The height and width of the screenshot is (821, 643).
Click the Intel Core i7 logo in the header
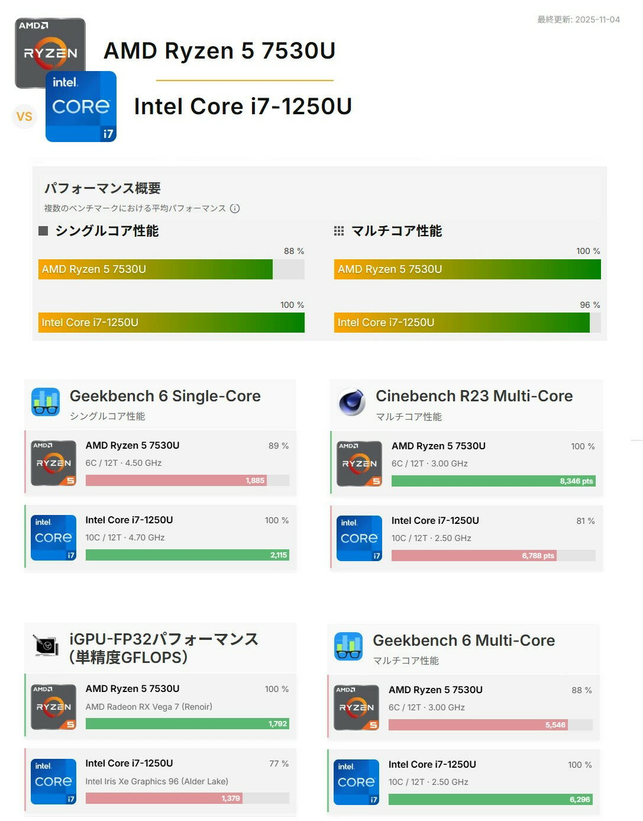[x=81, y=107]
